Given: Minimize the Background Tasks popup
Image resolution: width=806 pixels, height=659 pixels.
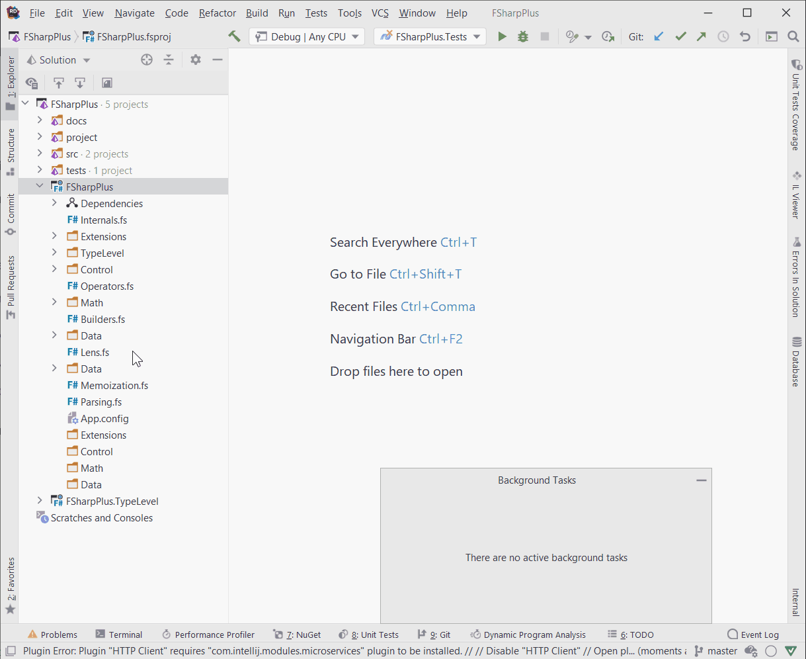Looking at the screenshot, I should pos(702,480).
